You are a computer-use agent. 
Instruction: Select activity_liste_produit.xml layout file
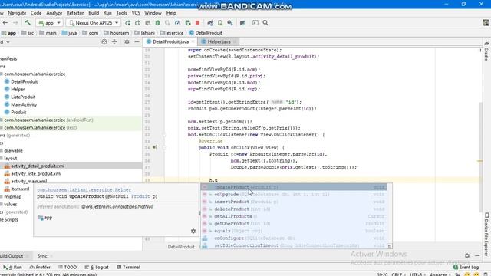[33, 174]
